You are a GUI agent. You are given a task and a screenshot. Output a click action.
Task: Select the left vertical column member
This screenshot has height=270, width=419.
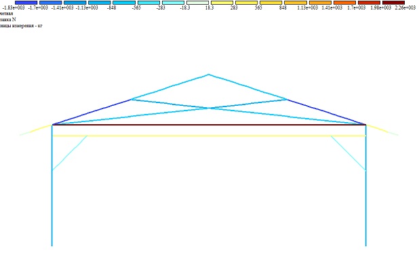(x=52, y=185)
